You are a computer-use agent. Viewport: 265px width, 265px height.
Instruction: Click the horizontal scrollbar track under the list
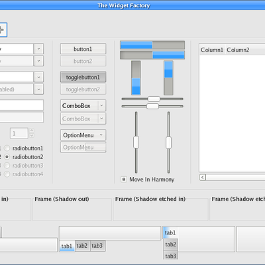click(235, 178)
